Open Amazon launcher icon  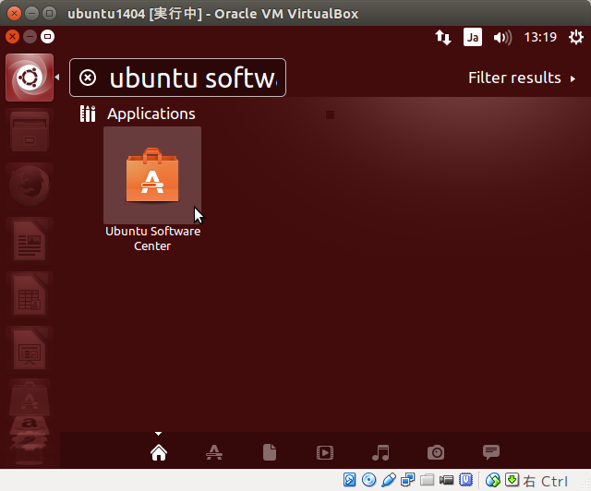(x=30, y=425)
